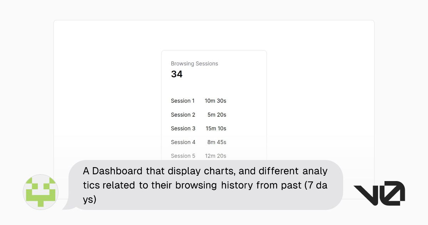Select the Session 1 label

coord(183,101)
